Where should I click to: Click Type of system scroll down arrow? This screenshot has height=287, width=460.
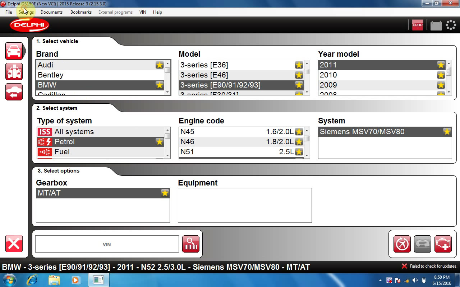coord(167,155)
